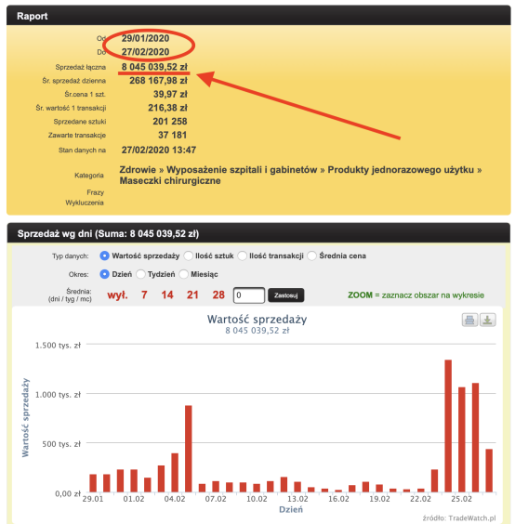Select the Średnia cena radio button

click(x=311, y=255)
